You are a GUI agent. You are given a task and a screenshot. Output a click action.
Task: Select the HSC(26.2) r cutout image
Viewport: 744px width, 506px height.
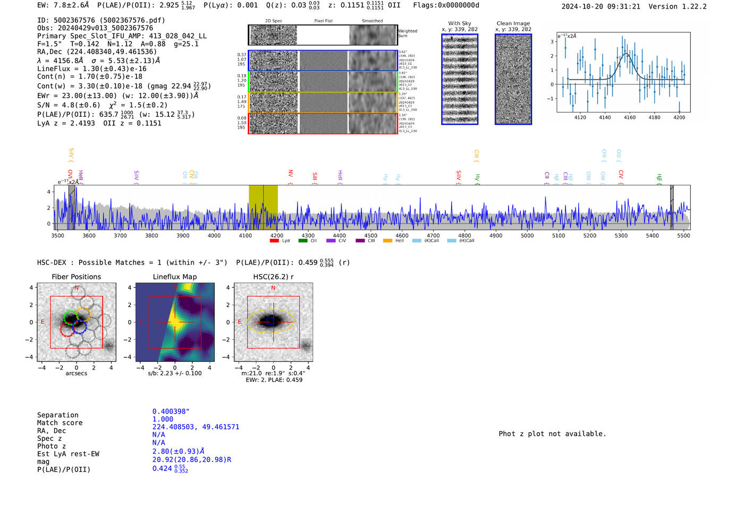tap(273, 322)
